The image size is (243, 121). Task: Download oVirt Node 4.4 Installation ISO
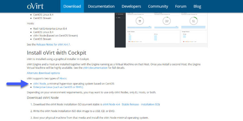point(131,104)
